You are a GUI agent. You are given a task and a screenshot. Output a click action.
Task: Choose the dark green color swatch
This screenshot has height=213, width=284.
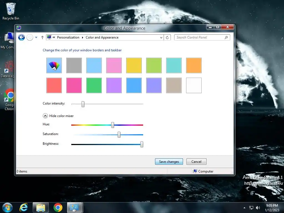pyautogui.click(x=94, y=85)
